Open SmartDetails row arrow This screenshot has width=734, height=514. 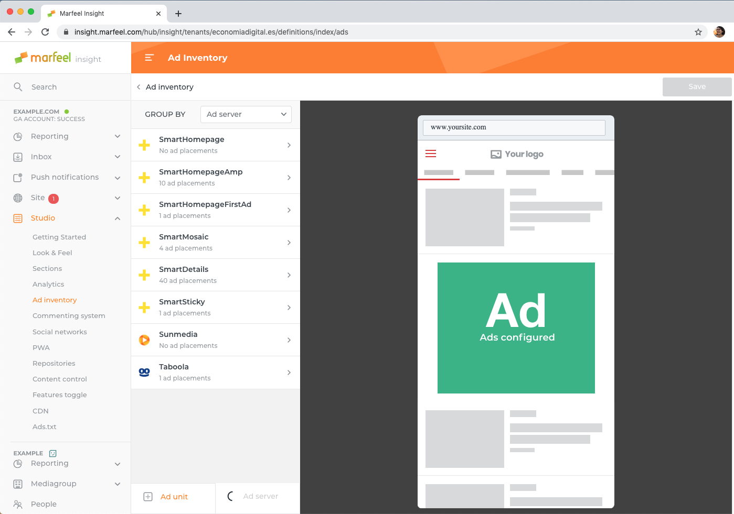[289, 275]
